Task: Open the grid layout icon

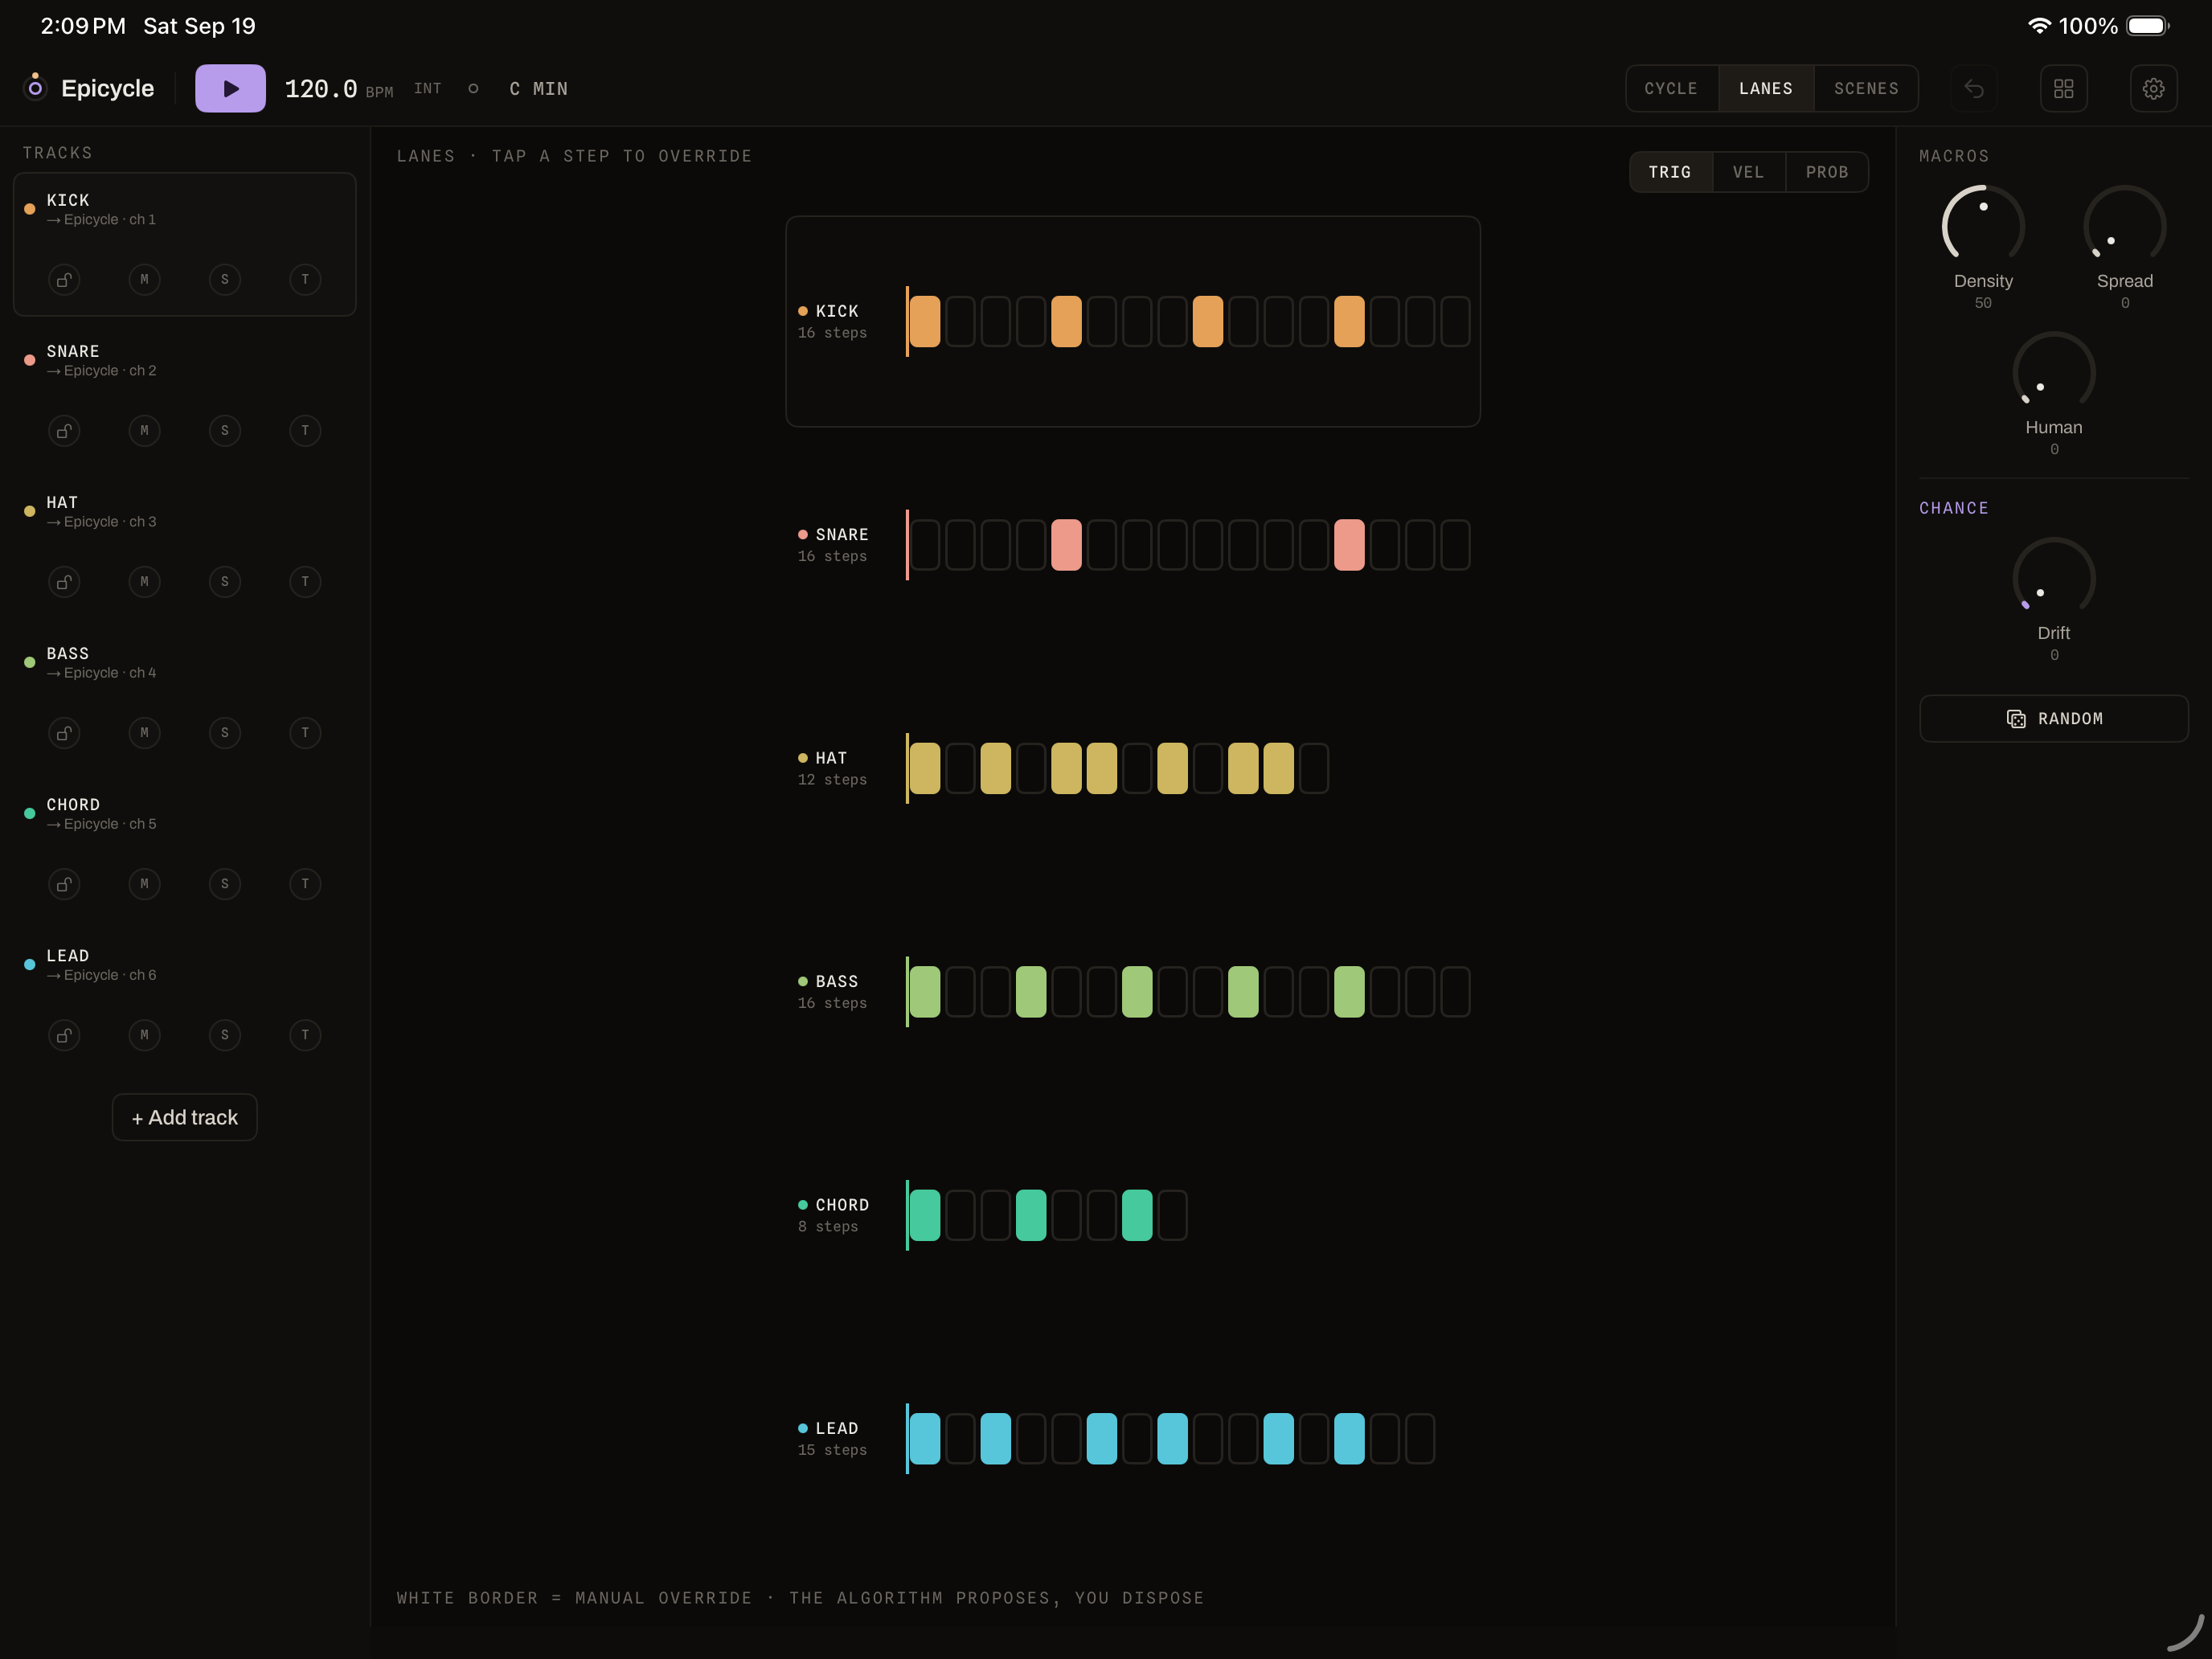Action: pos(2064,88)
